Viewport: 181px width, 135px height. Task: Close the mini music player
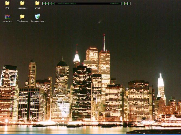click(129, 4)
